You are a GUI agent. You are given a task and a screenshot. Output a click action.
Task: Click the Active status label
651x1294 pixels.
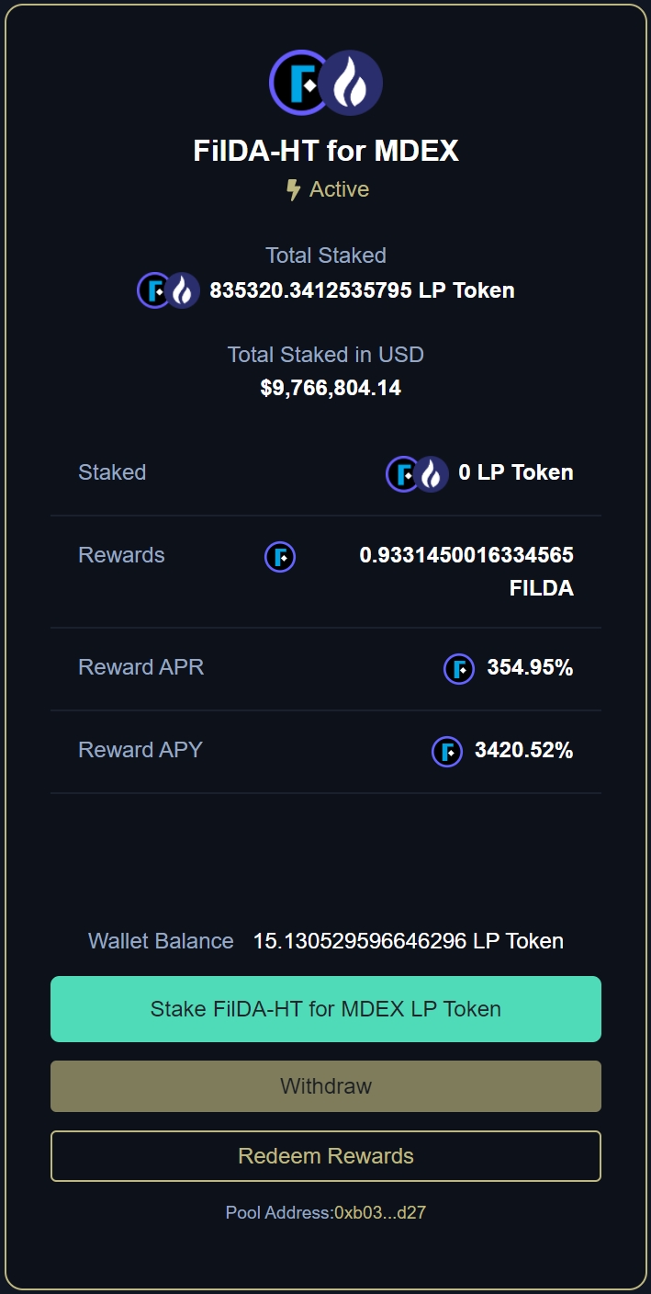tap(339, 189)
